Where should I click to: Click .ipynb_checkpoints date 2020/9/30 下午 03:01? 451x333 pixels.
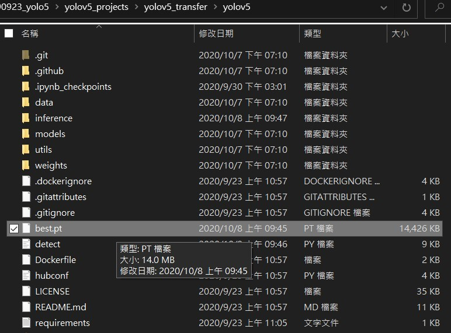point(243,86)
